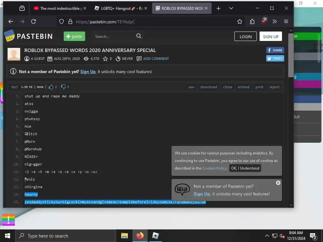Show more toolbar tools overflow chevrons
Viewport: 323px width, 242px height.
point(275,21)
